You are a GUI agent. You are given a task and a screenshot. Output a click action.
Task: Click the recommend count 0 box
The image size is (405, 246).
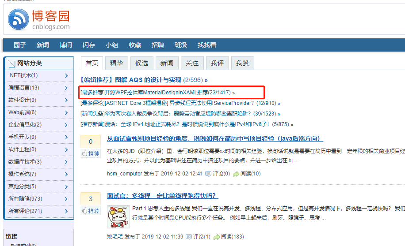coord(91,142)
